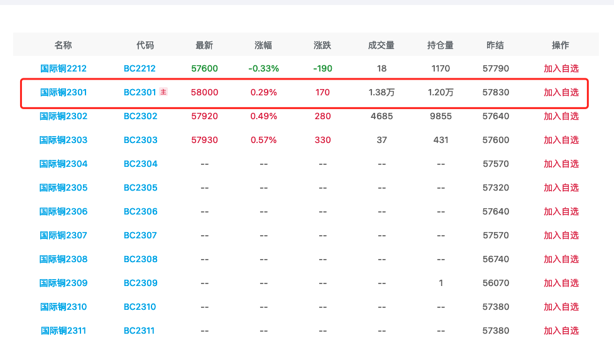Open the 国际铜2301 contract link
614x355 pixels.
[63, 92]
